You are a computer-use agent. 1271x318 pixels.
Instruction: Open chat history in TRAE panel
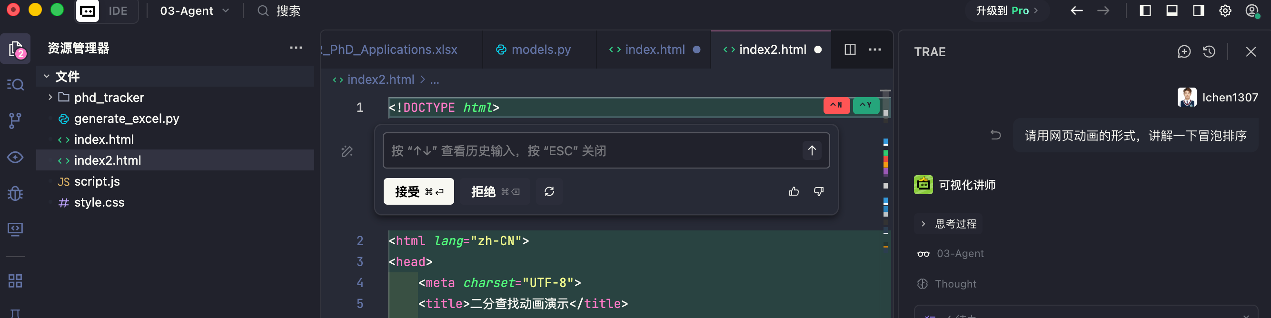pos(1209,52)
